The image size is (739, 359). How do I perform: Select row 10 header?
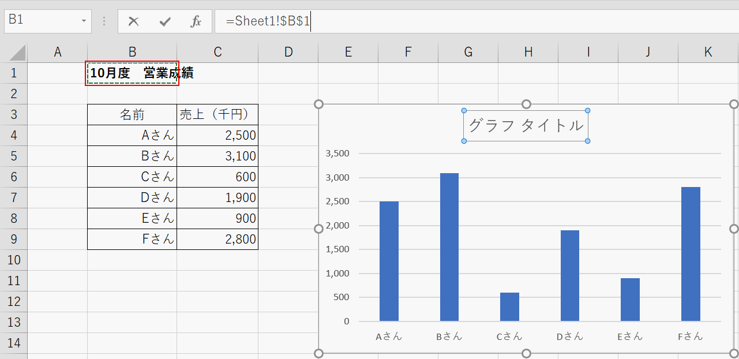tap(14, 260)
